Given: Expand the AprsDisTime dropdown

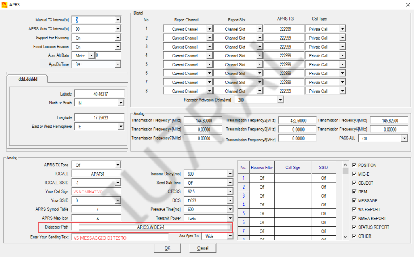Looking at the screenshot, I should pyautogui.click(x=118, y=64).
